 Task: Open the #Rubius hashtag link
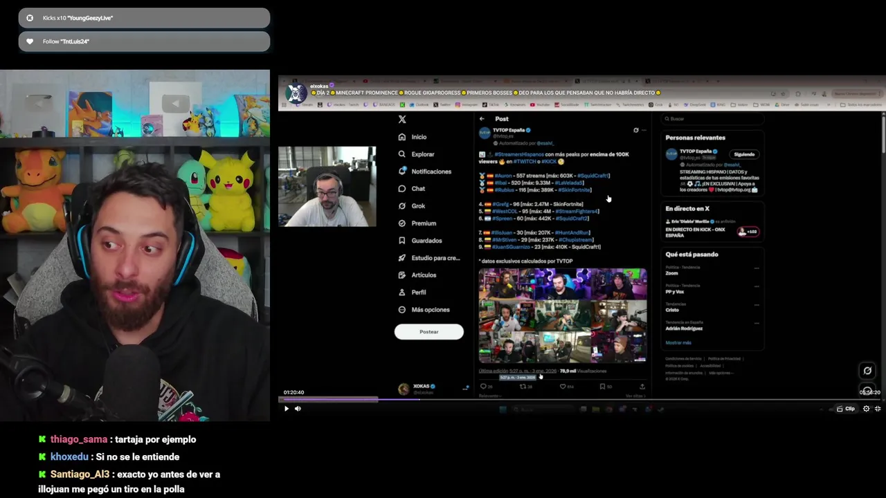point(504,190)
